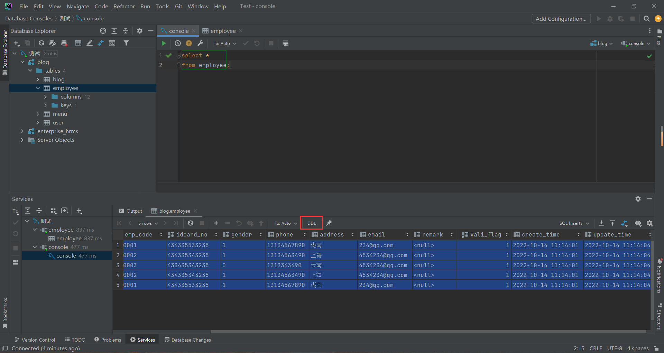
Task: Close the blog.employee result tab
Action: (195, 211)
